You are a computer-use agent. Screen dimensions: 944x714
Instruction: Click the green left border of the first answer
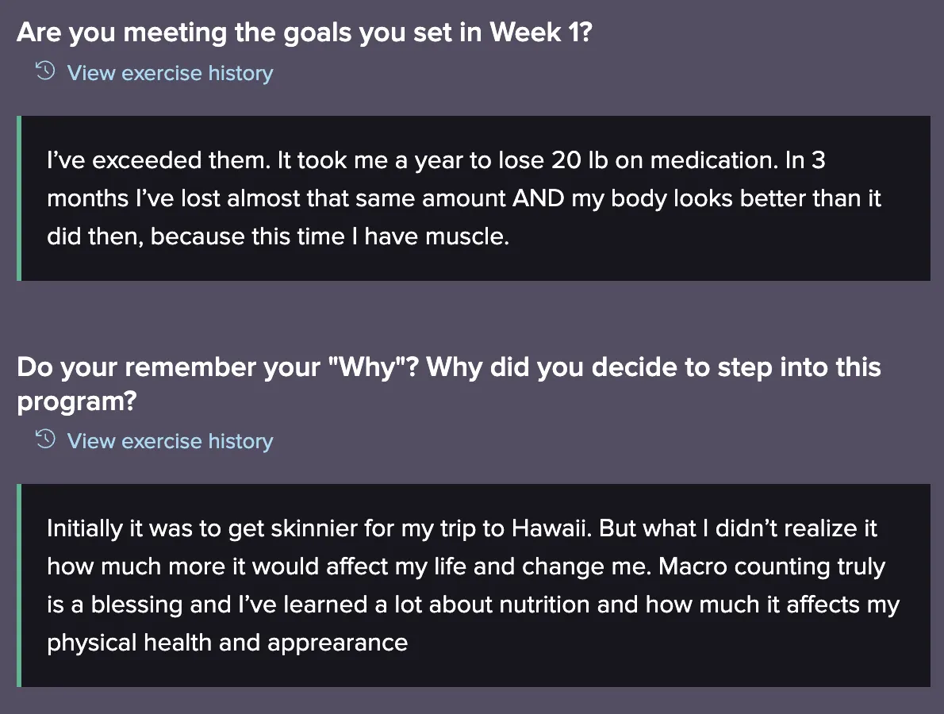(x=19, y=198)
